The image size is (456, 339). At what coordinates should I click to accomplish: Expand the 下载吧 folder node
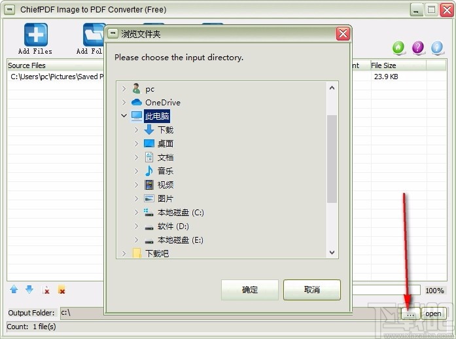pyautogui.click(x=124, y=253)
